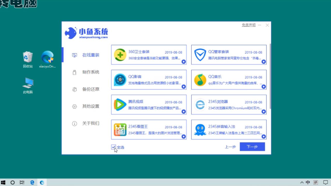Toggle selection dot for QQ影音
Image resolution: width=331 pixels, height=186 pixels.
(184, 87)
